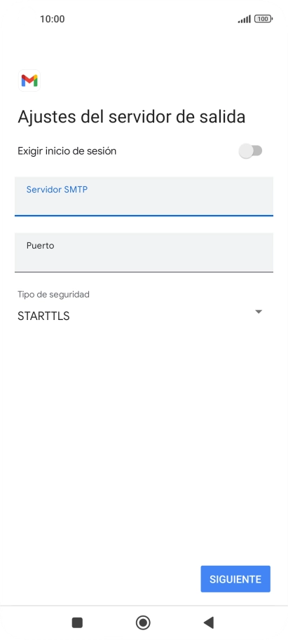Continue with the SIGUIENTE button
Screen dimensions: 288x640
click(235, 579)
